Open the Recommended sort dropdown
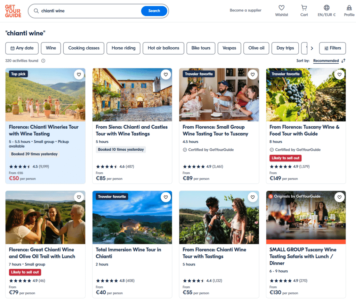The image size is (356, 301). (x=326, y=61)
